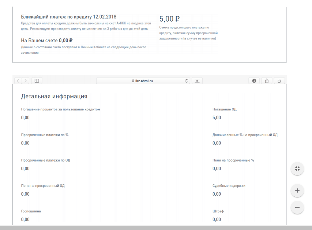Exit fullscreen with the collapse arrows button
Screen dimensions: 312x230
297,169
